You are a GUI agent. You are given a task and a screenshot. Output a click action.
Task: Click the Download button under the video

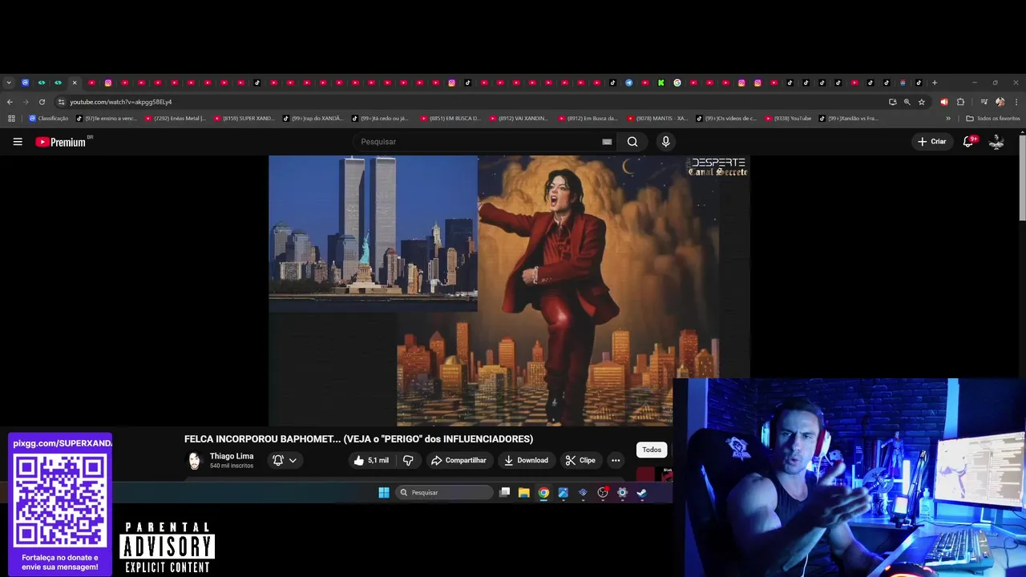526,460
